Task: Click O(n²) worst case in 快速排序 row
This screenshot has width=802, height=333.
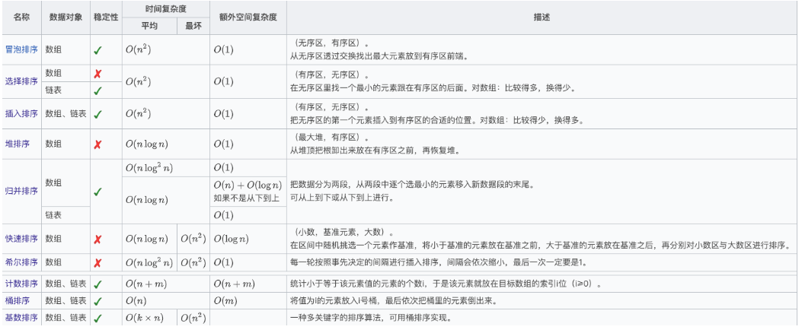Action: click(193, 239)
